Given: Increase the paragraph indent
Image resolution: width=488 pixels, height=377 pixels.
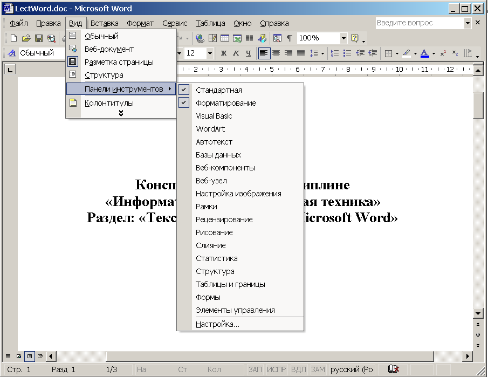Looking at the screenshot, I should coord(373,53).
